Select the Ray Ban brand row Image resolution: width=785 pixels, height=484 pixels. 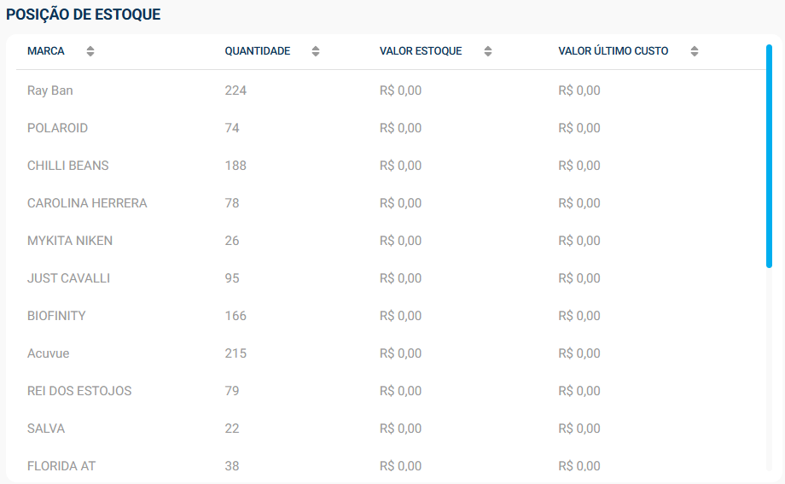coord(50,90)
